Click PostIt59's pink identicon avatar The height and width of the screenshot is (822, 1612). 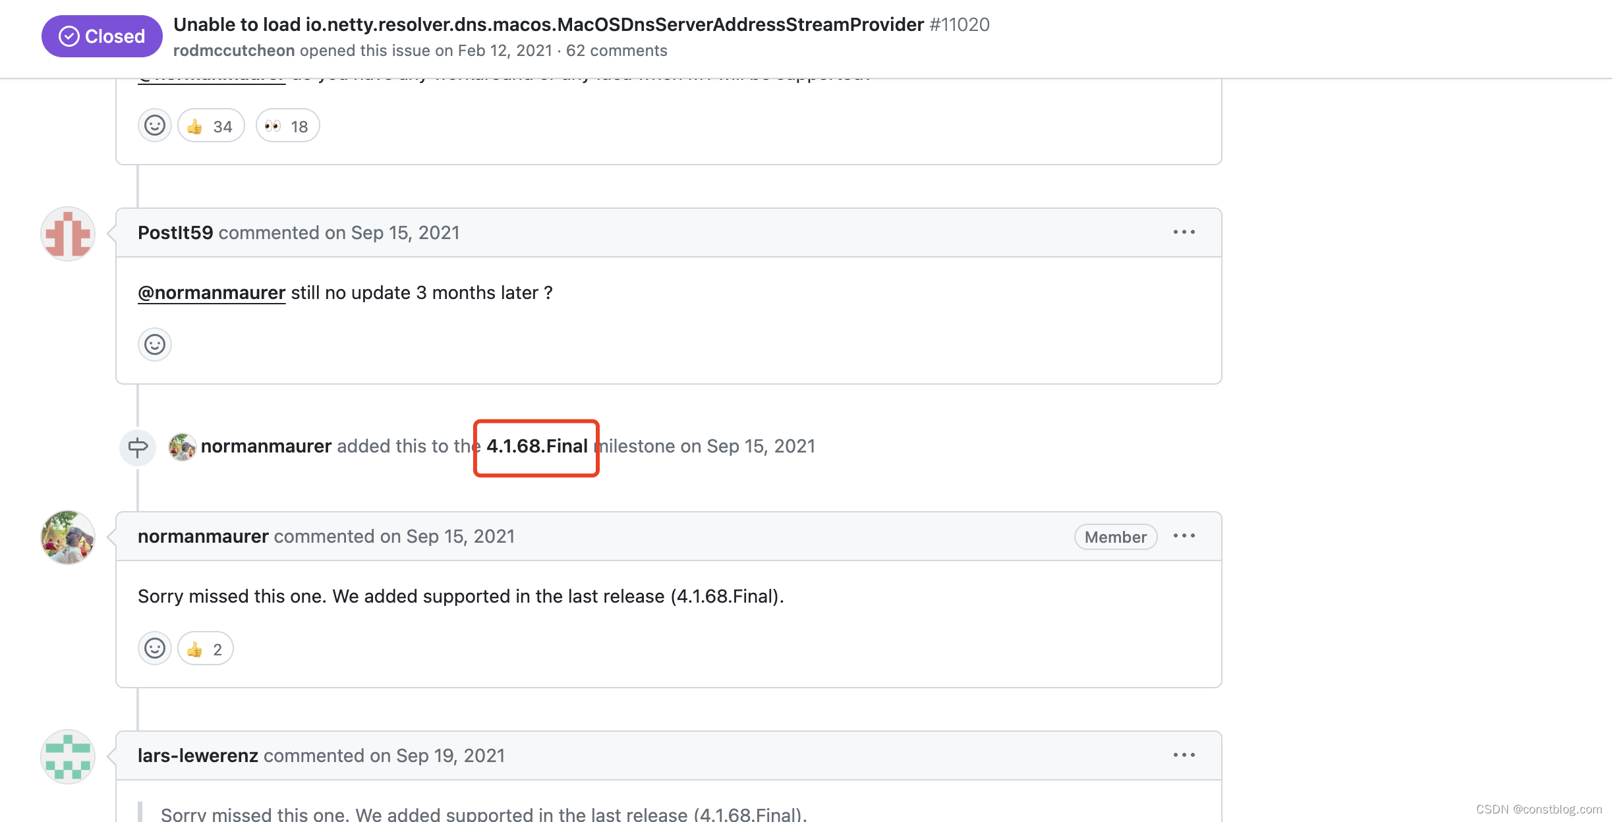point(68,234)
